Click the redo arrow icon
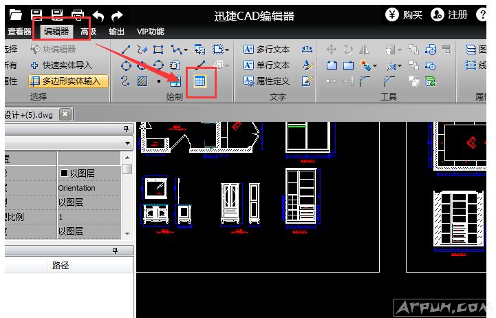Viewport: 496px width, 318px height. coord(118,14)
